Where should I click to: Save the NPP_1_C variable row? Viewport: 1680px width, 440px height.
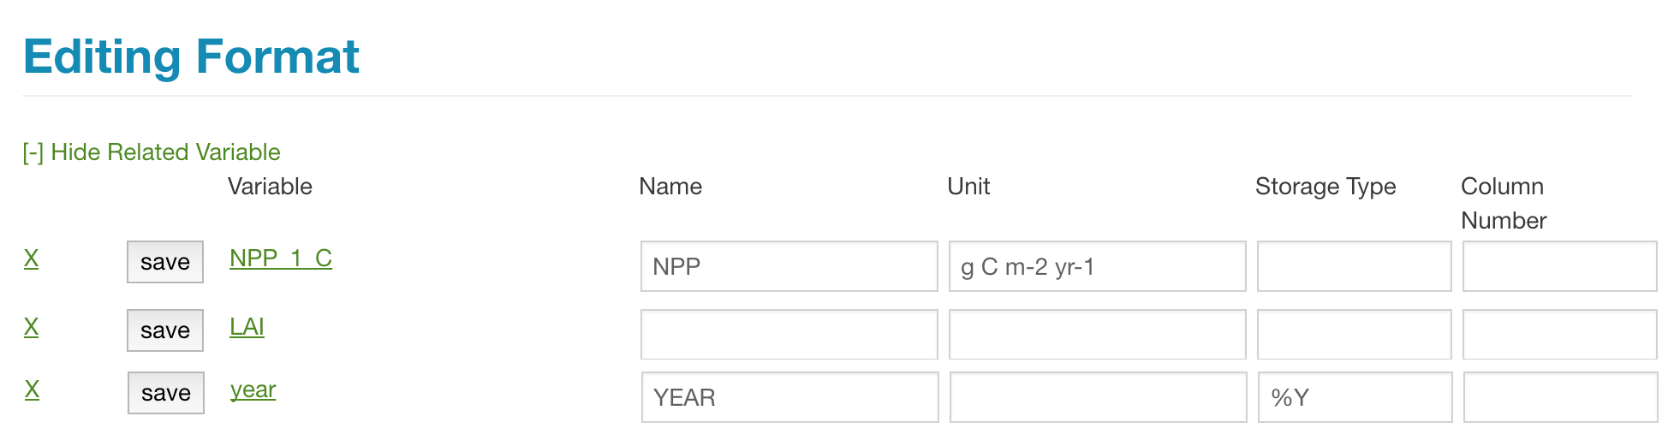(165, 262)
